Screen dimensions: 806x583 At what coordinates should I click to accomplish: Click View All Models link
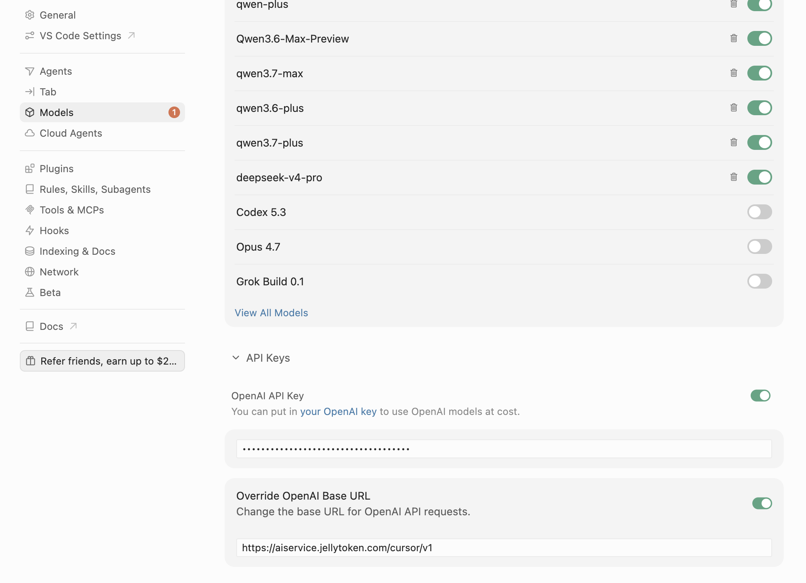tap(271, 313)
